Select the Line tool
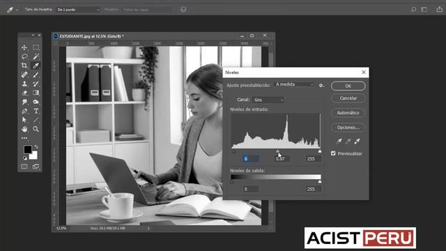 pyautogui.click(x=36, y=120)
